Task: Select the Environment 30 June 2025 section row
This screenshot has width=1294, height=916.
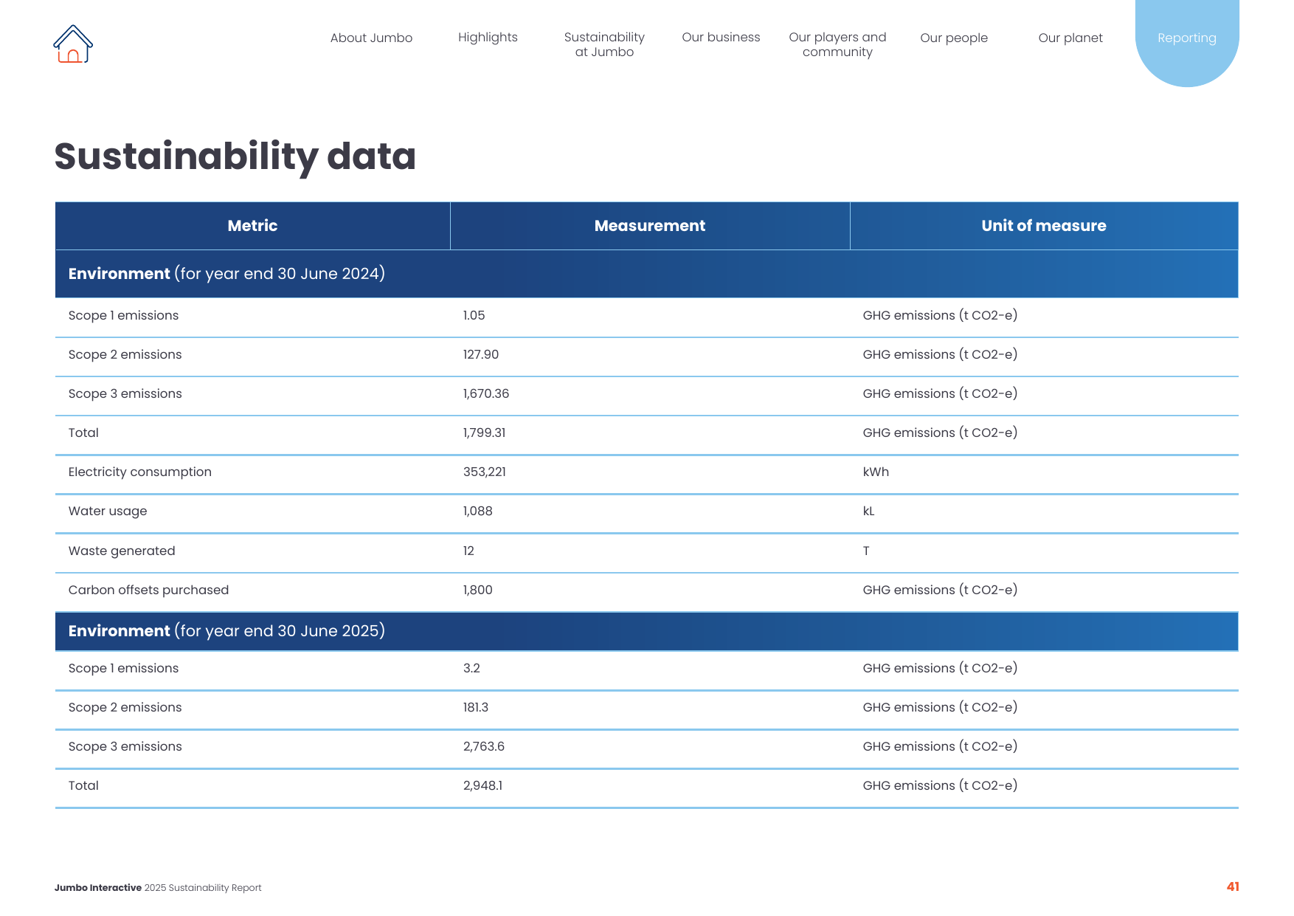Action: point(647,631)
